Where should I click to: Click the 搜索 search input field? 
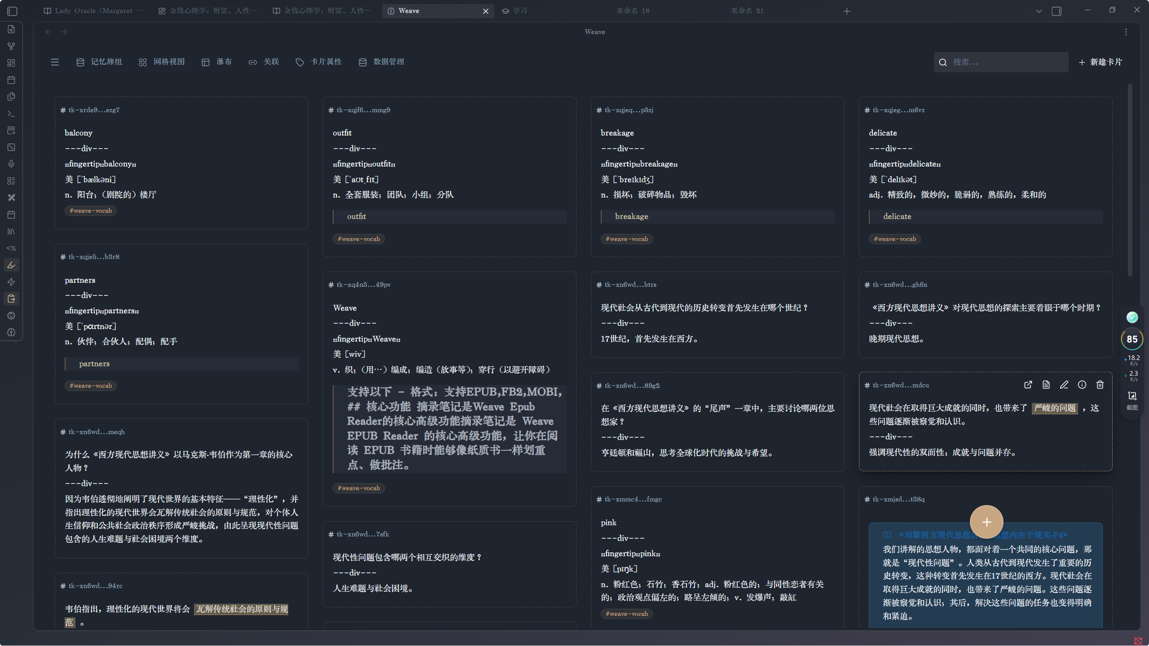pos(1001,62)
